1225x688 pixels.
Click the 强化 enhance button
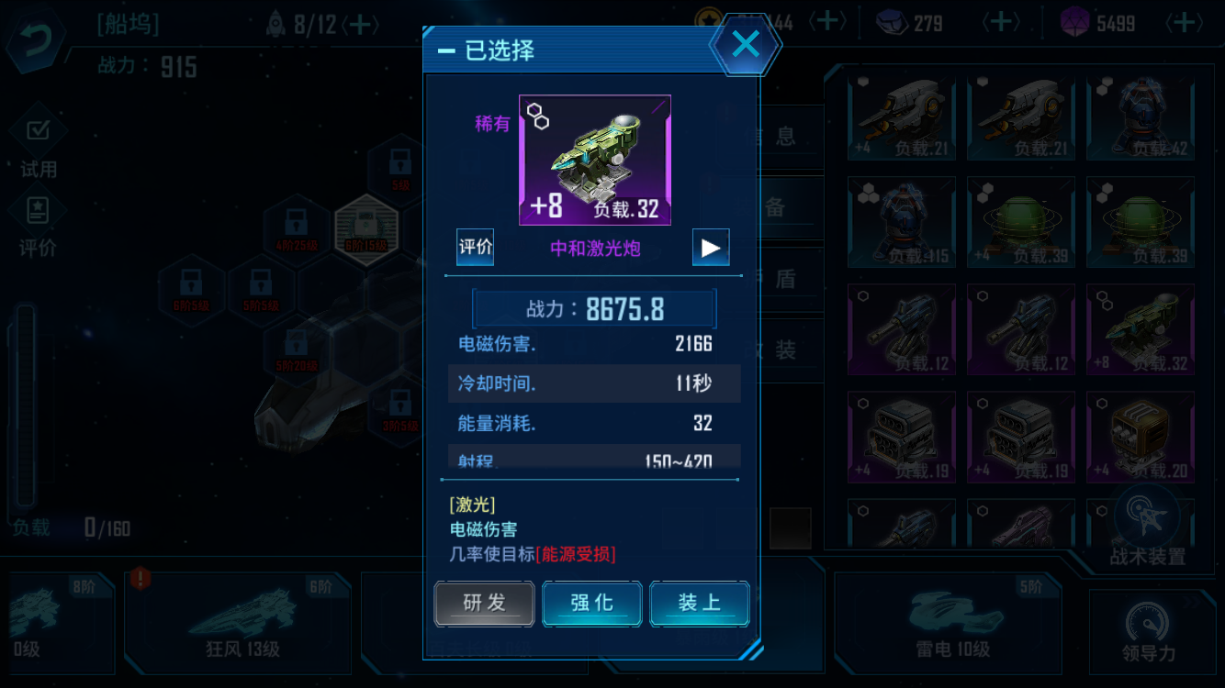pos(591,603)
